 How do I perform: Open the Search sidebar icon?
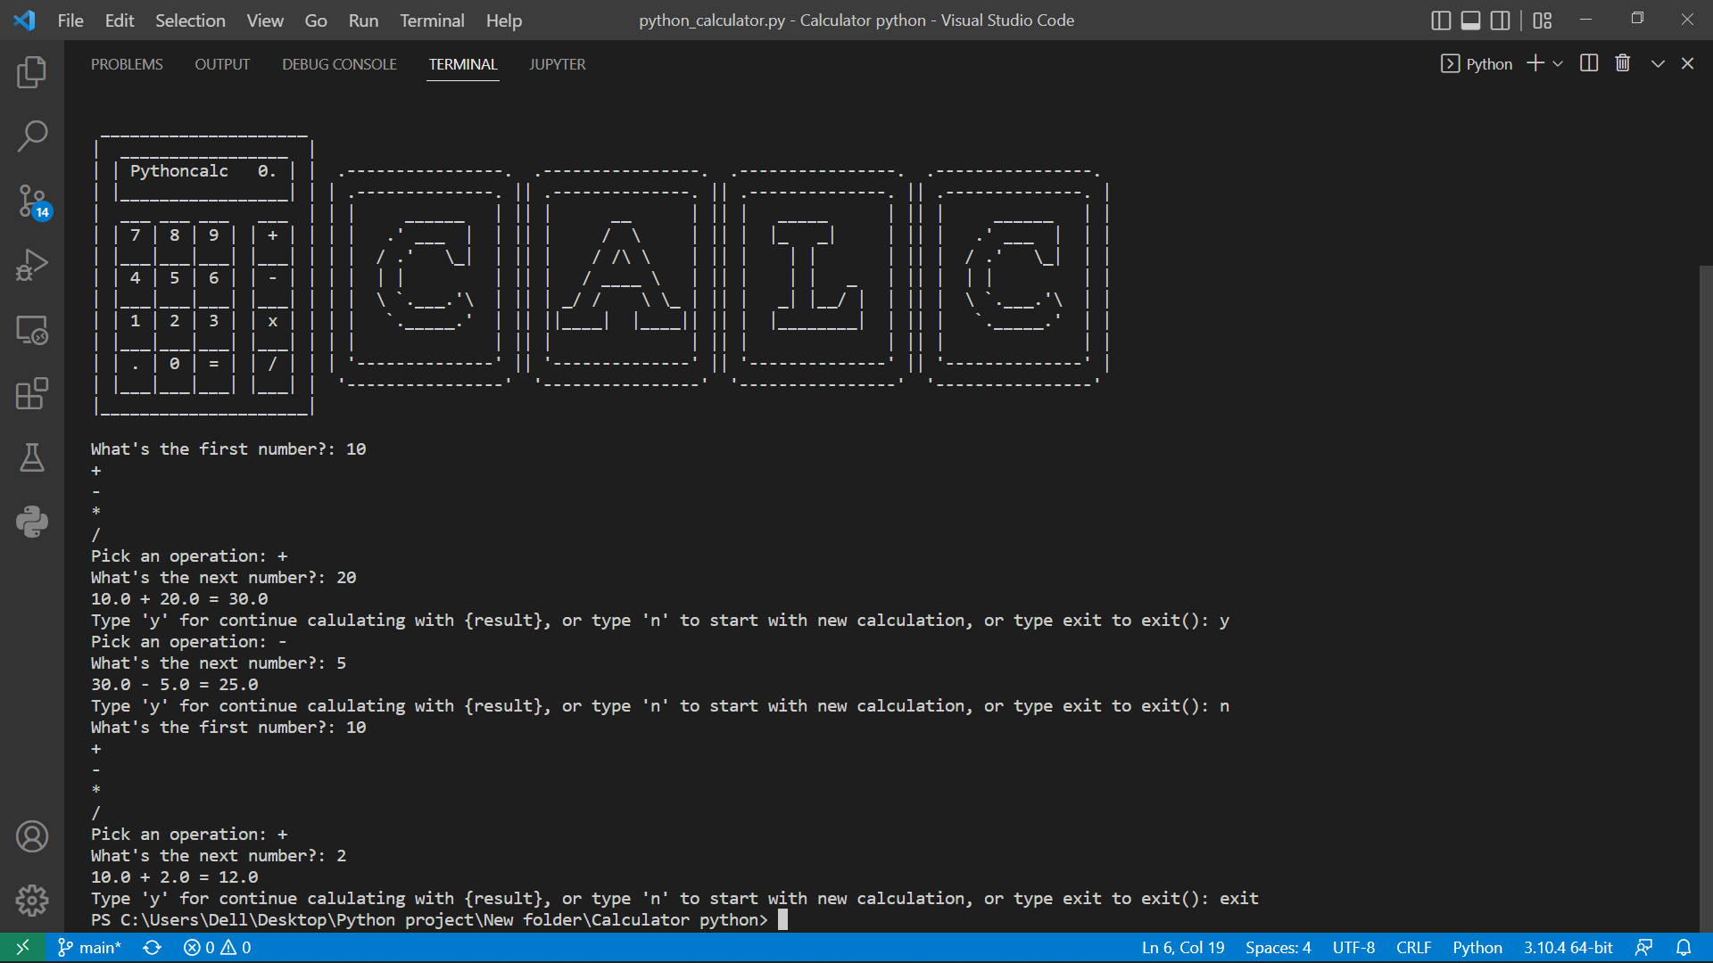(x=32, y=136)
